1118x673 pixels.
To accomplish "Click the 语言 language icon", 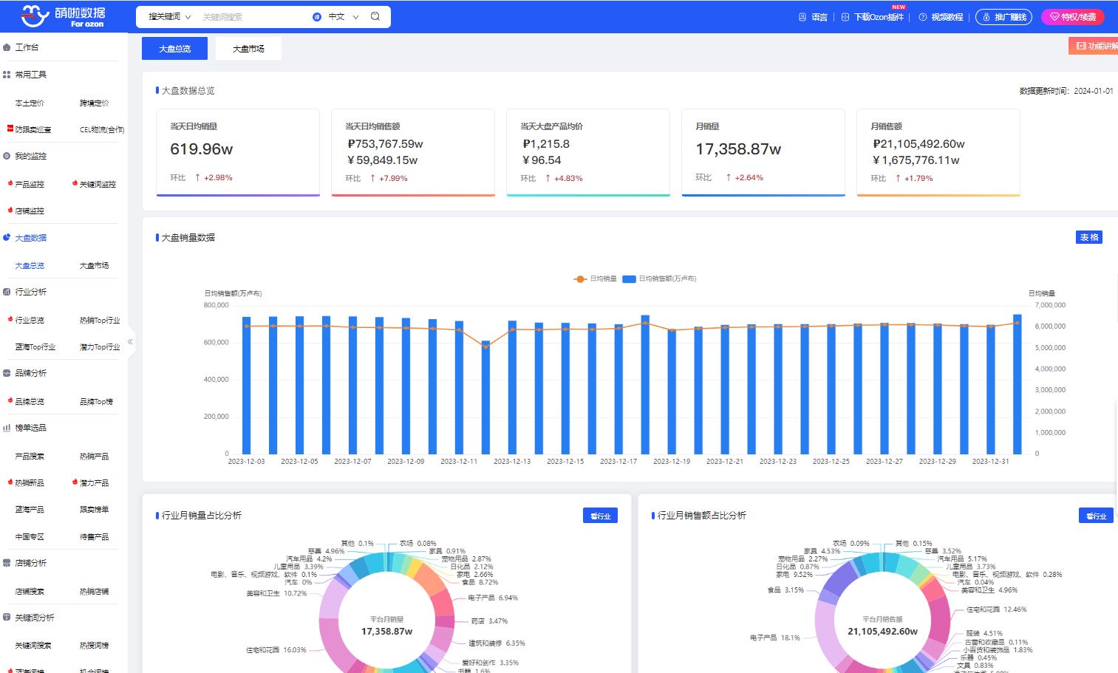I will coord(802,17).
